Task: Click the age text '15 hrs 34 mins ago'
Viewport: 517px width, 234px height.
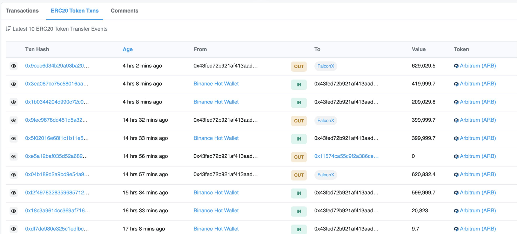Action: coord(145,192)
